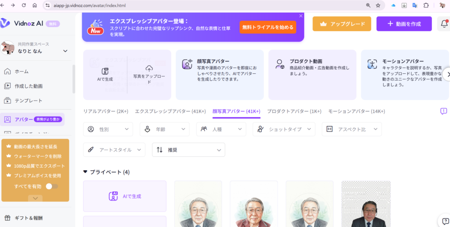
Task: Click the notification bell icon
Action: point(444,24)
